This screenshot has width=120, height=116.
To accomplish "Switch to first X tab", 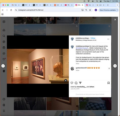I will tap(26, 5).
